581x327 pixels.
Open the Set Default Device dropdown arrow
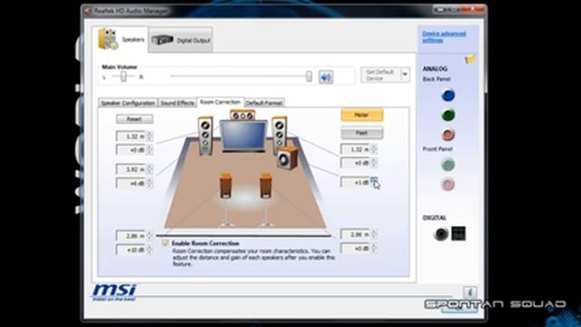click(x=405, y=74)
